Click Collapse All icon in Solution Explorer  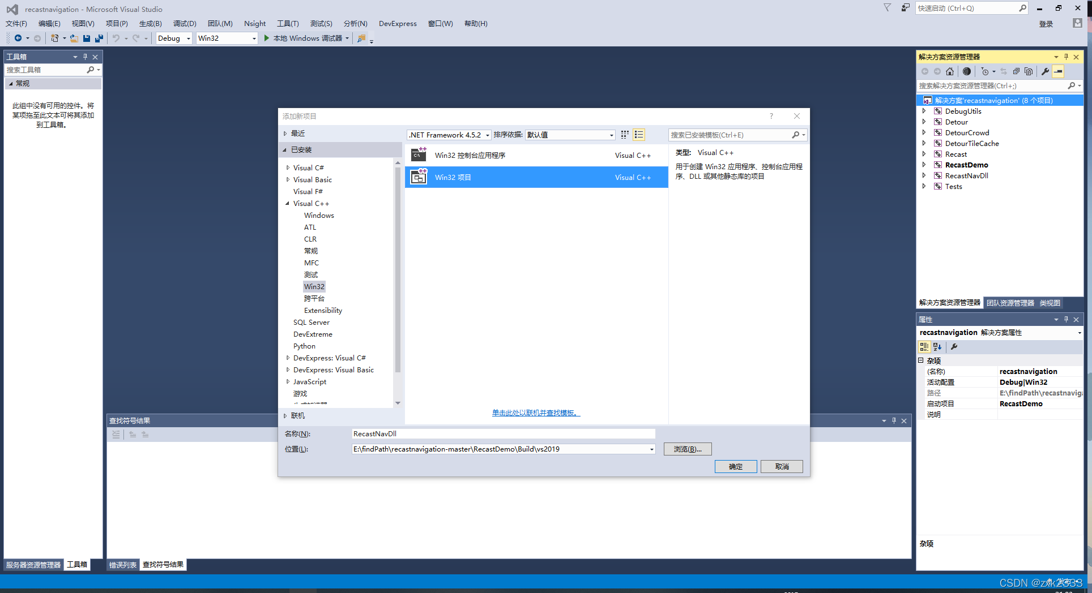click(1016, 71)
